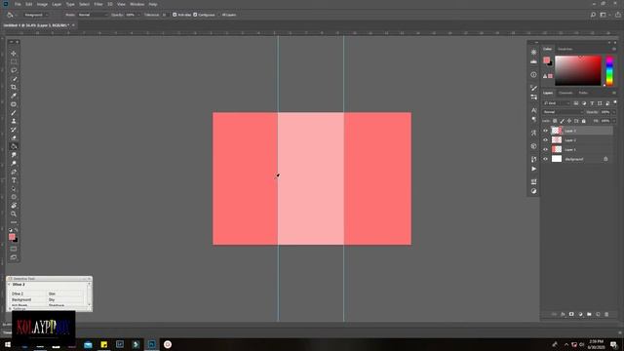Click the Change Screen Mode icon
The width and height of the screenshot is (624, 351).
14,257
